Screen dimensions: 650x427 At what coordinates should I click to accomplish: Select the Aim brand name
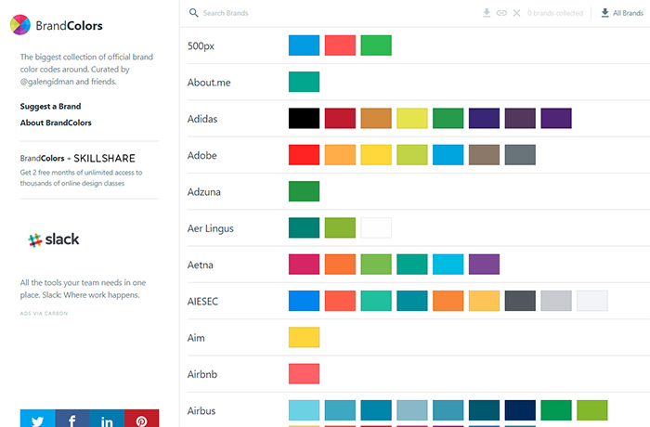pyautogui.click(x=196, y=338)
